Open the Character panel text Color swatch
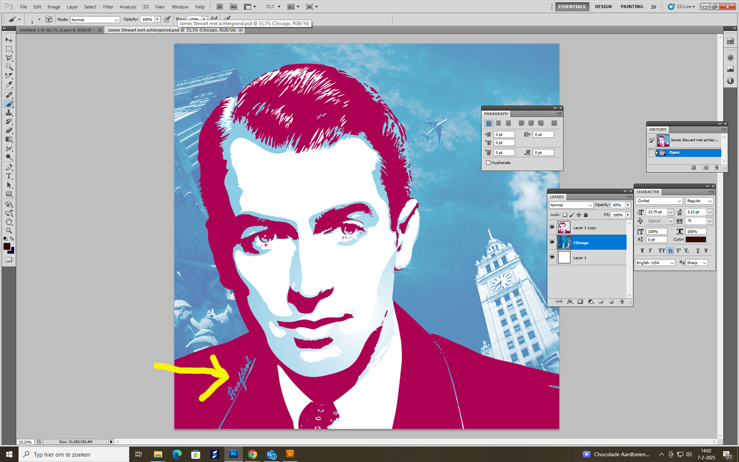 [696, 239]
